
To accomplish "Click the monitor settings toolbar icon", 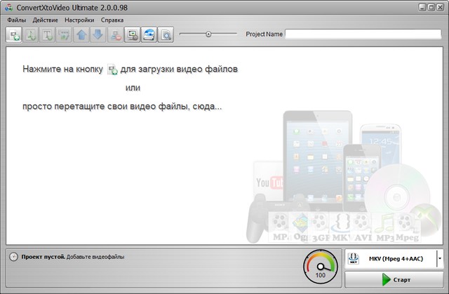I will (132, 34).
